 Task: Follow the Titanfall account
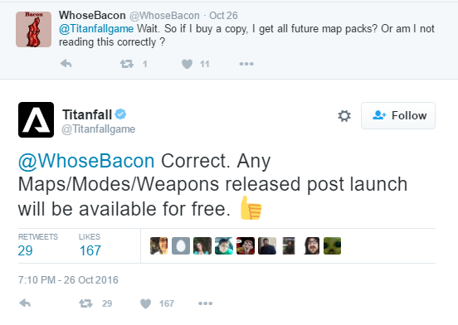click(x=398, y=115)
